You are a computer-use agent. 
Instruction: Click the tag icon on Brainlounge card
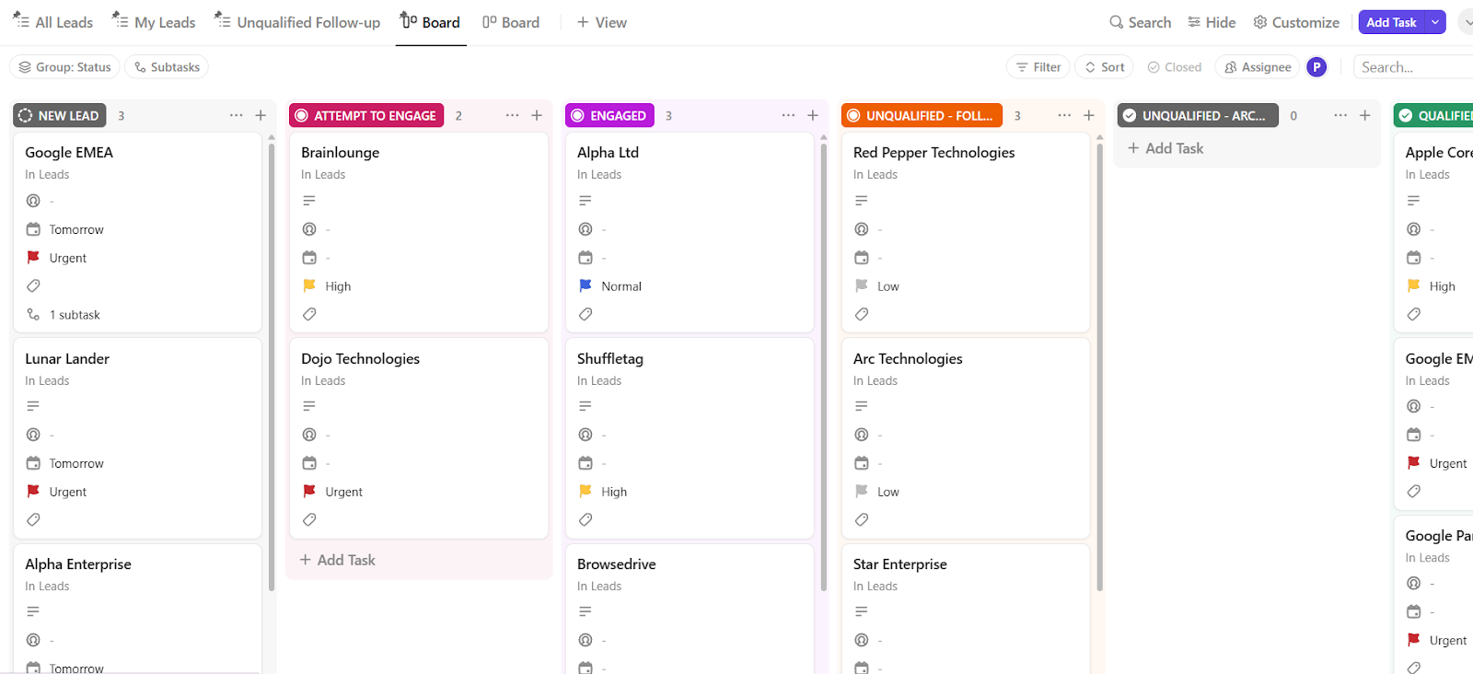click(x=309, y=314)
